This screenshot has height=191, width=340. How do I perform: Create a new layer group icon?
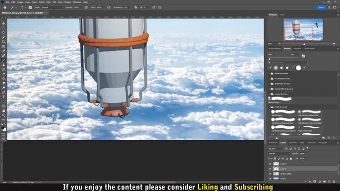click(325, 181)
